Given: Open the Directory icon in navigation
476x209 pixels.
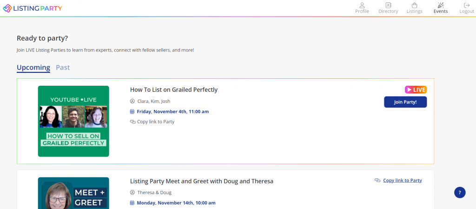Looking at the screenshot, I should coord(388,6).
